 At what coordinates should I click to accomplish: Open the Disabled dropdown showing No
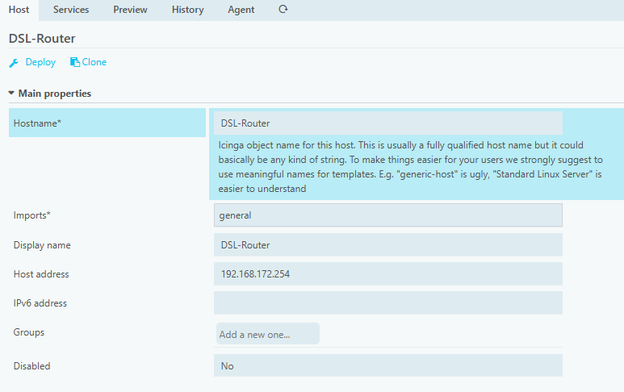coord(388,365)
